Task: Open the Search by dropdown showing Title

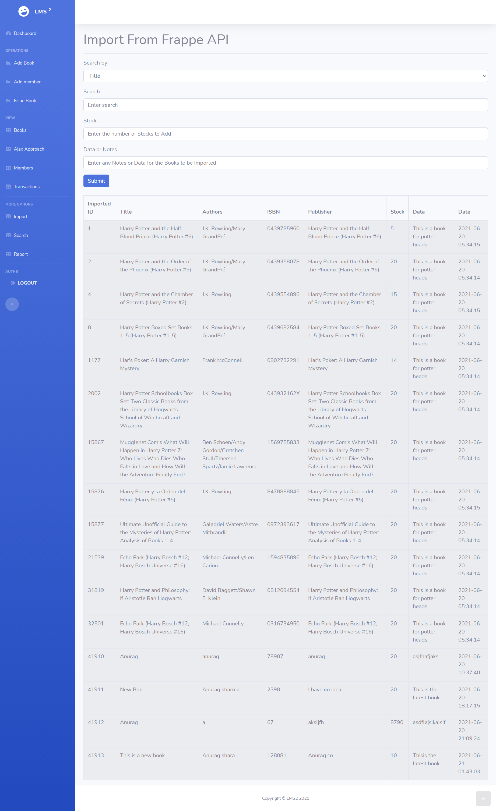Action: click(285, 76)
